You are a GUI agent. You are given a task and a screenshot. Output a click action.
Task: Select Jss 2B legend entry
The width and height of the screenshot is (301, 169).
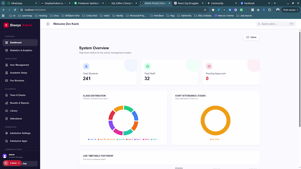121,139
